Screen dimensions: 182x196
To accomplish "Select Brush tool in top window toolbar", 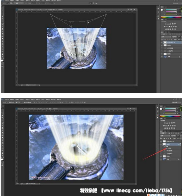I will tap(3, 26).
